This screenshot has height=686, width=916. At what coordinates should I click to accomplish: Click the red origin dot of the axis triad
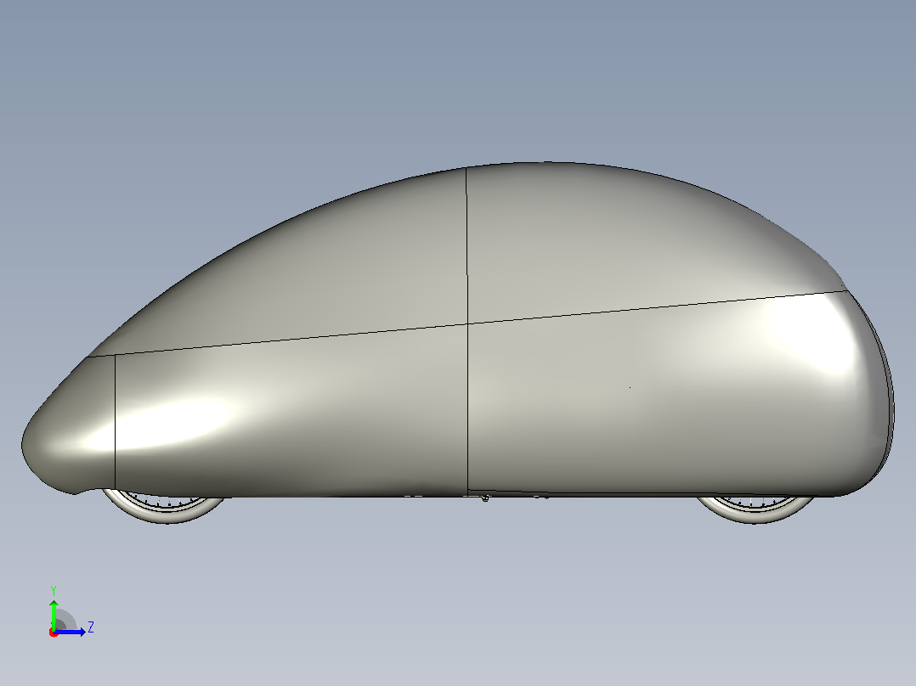tap(54, 633)
